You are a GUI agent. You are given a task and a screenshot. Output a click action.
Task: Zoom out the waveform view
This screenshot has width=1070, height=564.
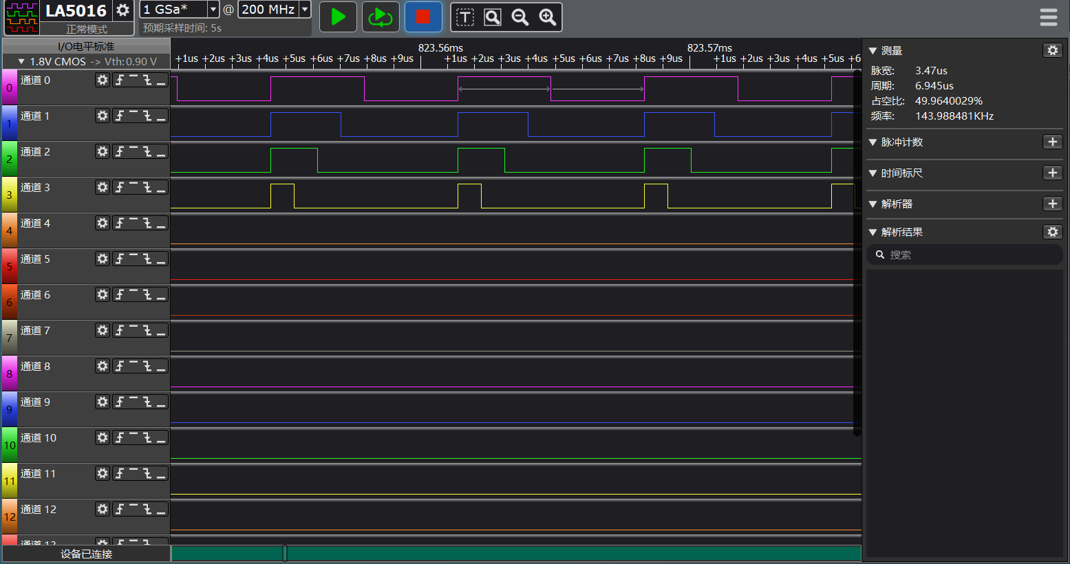(x=520, y=17)
